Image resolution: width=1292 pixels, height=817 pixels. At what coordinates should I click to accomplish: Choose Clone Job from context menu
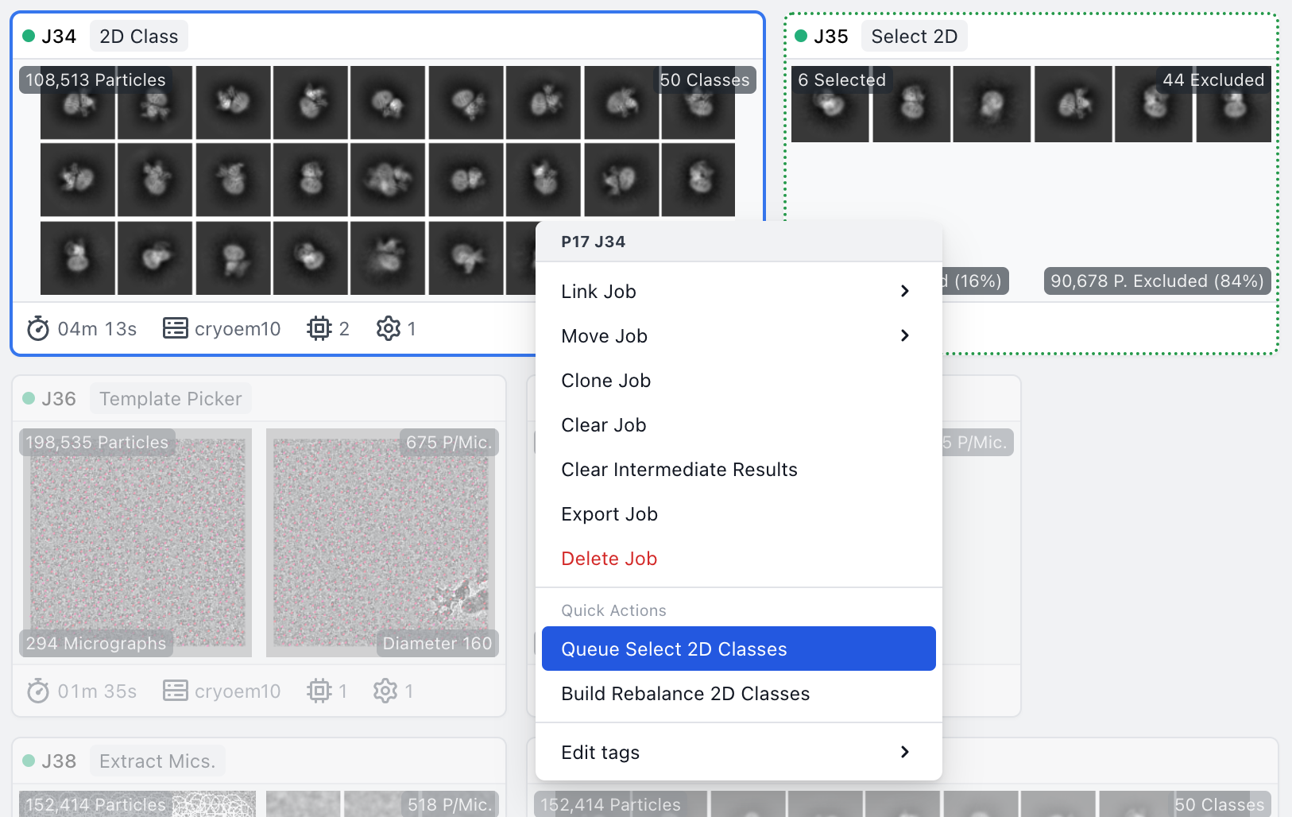pyautogui.click(x=605, y=381)
